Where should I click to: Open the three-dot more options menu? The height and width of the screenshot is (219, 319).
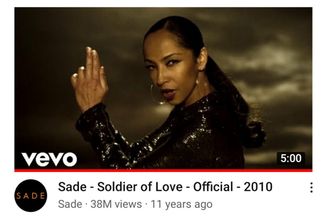(311, 188)
